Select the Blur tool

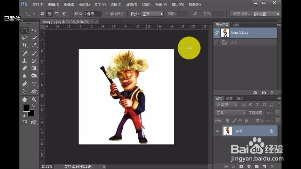pos(25,76)
